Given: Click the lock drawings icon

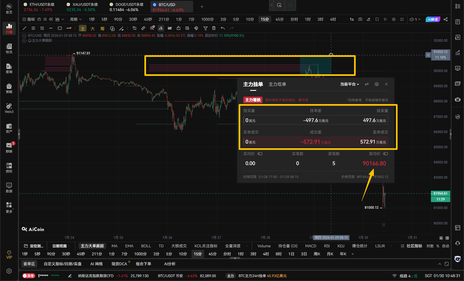Looking at the screenshot, I should pos(179,28).
